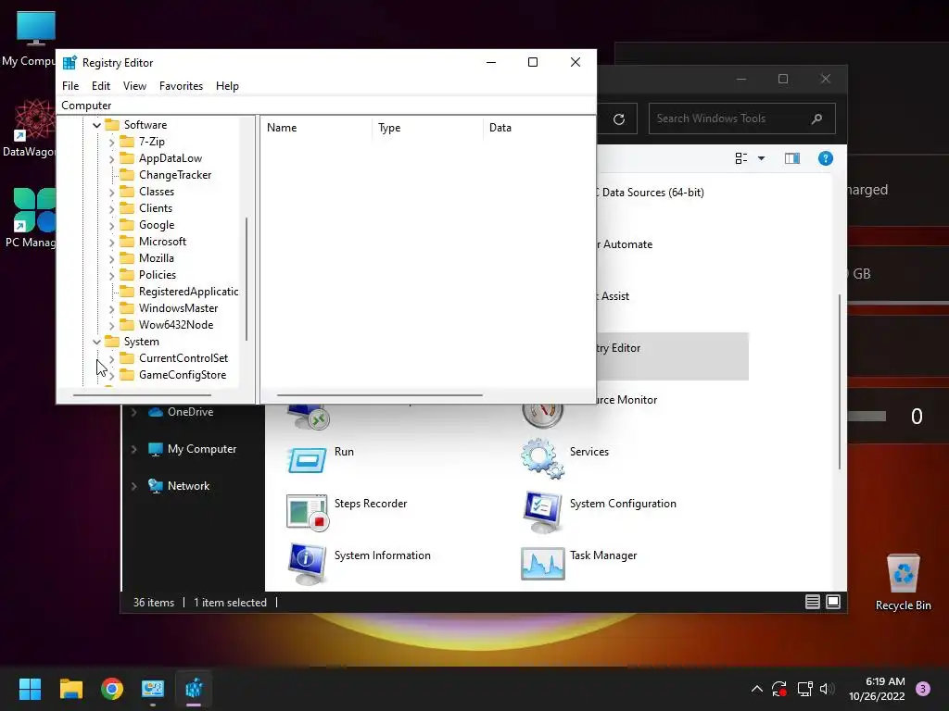Click the Registry Editor title bar icon

(70, 62)
